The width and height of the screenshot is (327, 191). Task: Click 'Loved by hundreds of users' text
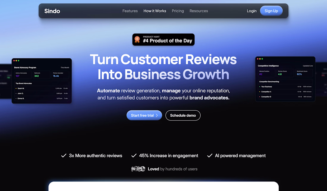172,169
